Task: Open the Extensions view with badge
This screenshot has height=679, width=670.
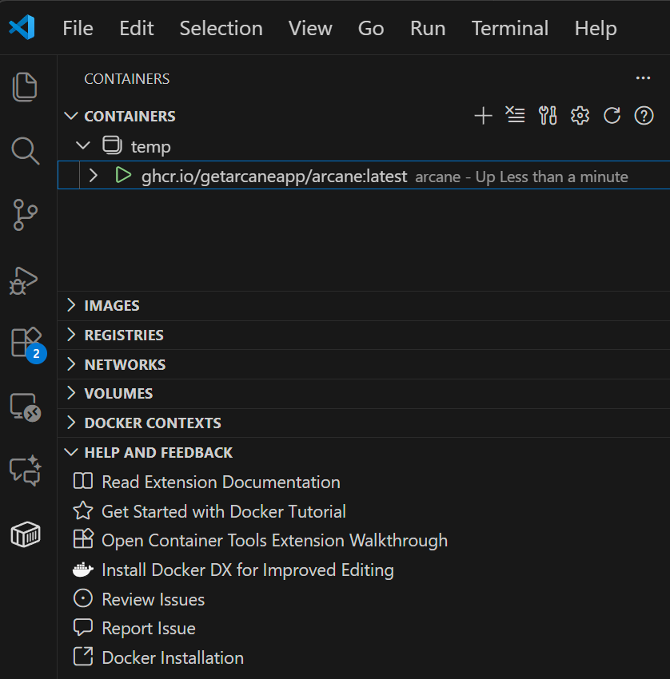Action: [x=26, y=343]
